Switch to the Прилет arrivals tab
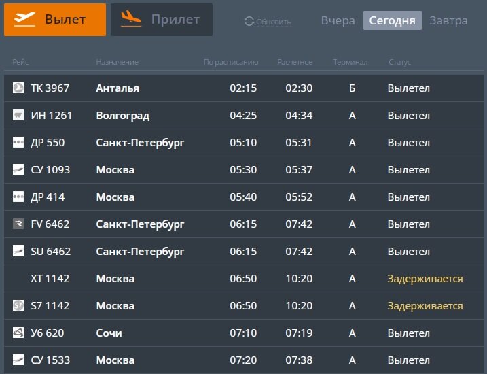Screen dimensions: 487x374 pyautogui.click(x=162, y=20)
